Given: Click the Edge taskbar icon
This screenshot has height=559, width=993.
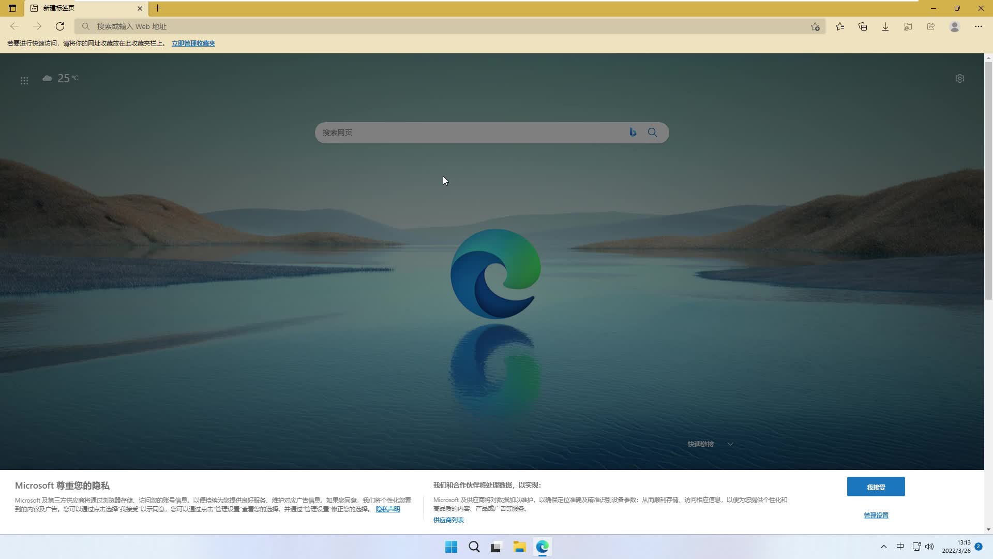Looking at the screenshot, I should pyautogui.click(x=542, y=547).
